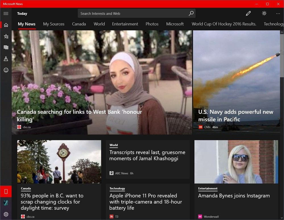This screenshot has width=284, height=220.
Task: Click the Search Interests and Web field
Action: [136, 13]
